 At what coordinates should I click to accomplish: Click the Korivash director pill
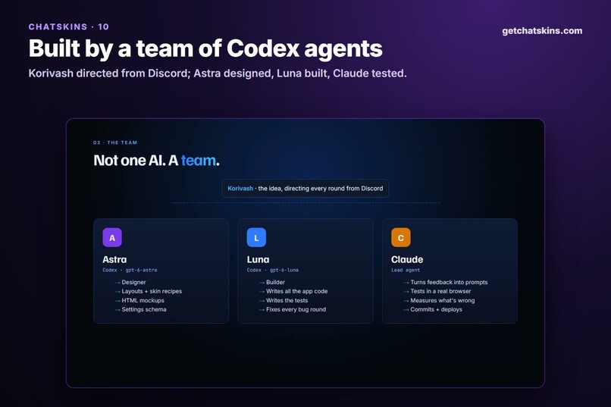pos(305,189)
